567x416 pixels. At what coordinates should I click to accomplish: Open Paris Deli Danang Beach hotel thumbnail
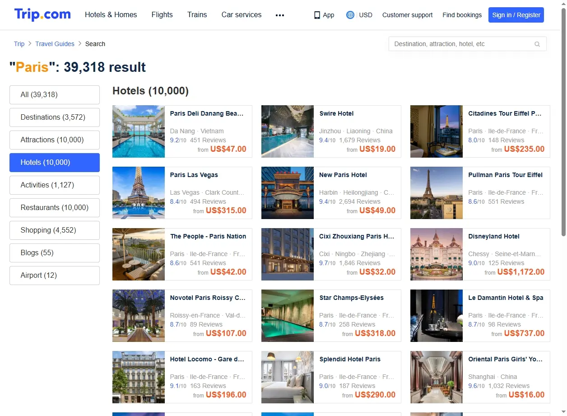pos(139,131)
